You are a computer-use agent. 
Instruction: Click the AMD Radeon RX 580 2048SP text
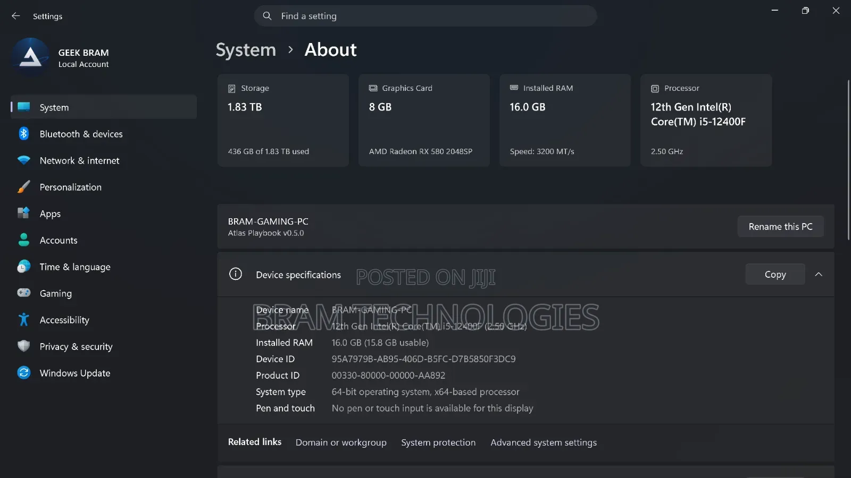(421, 151)
